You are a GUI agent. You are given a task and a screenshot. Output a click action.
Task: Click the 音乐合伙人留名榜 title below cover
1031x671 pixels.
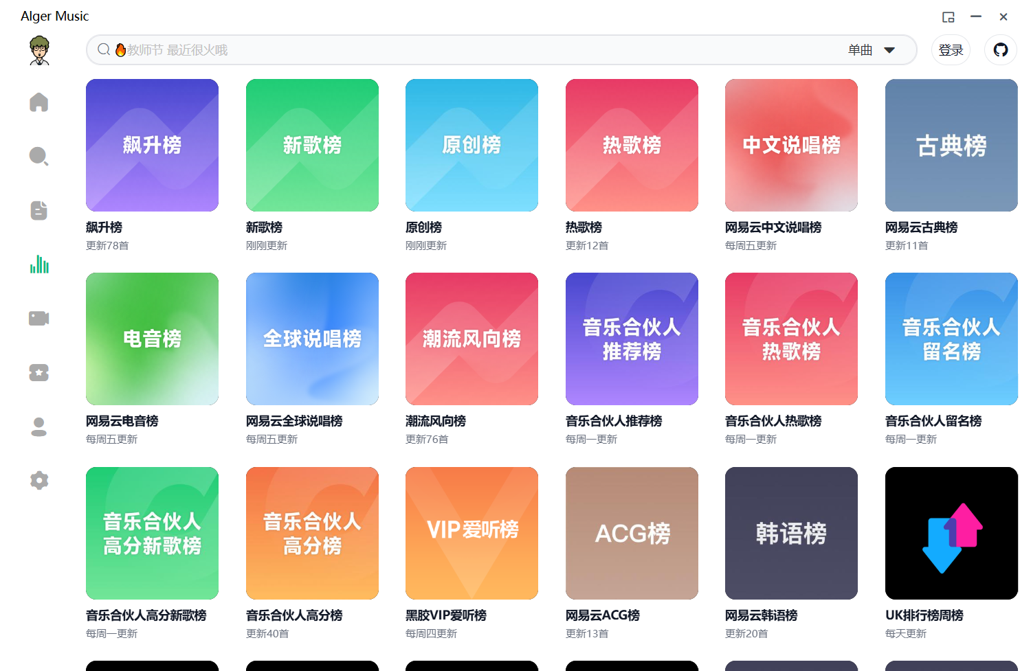point(933,421)
